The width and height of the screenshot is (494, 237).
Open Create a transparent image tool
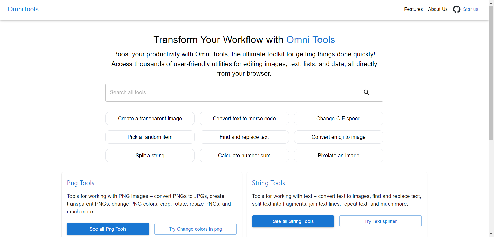click(x=150, y=118)
